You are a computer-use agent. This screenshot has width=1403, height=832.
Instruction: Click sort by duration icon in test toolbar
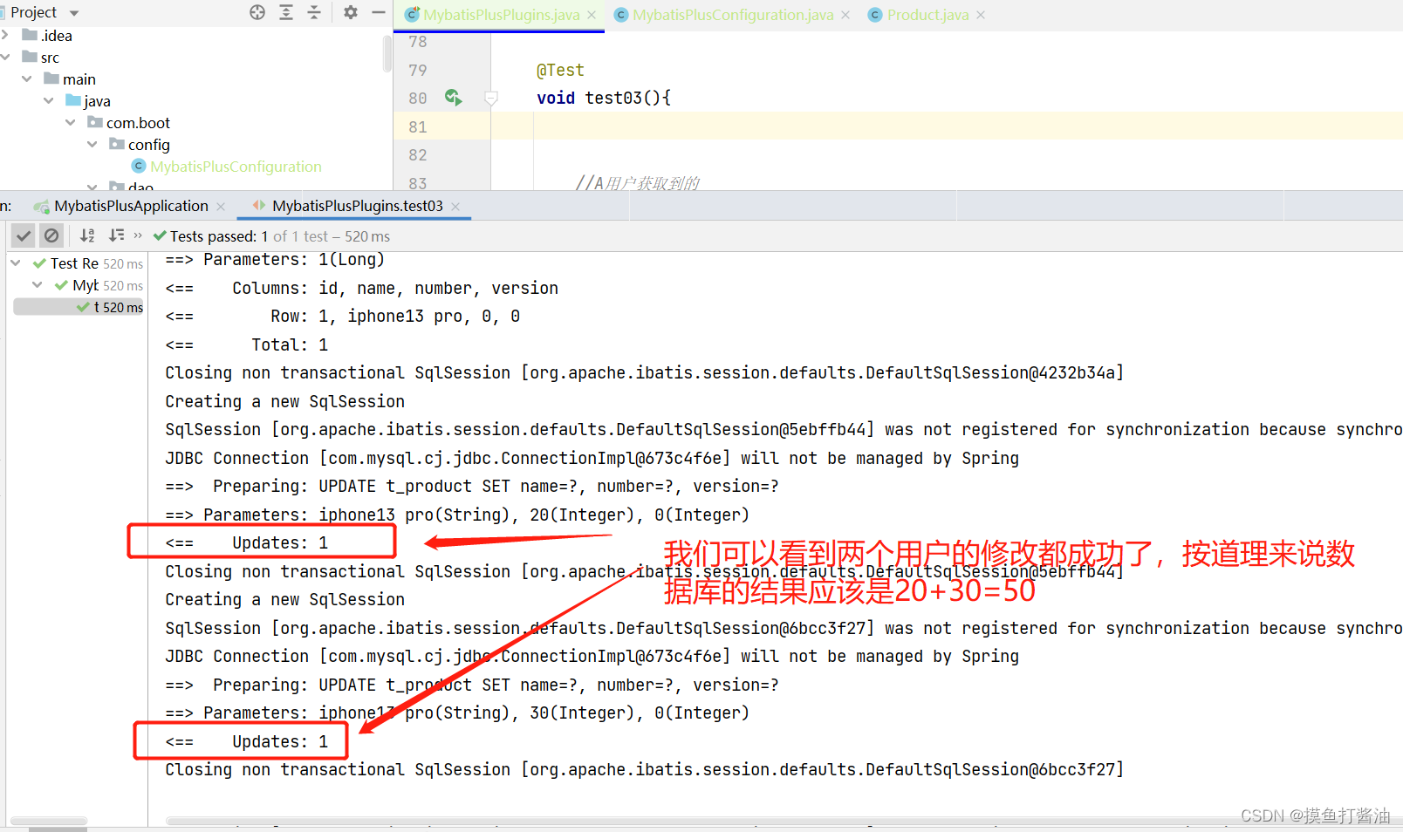click(116, 235)
